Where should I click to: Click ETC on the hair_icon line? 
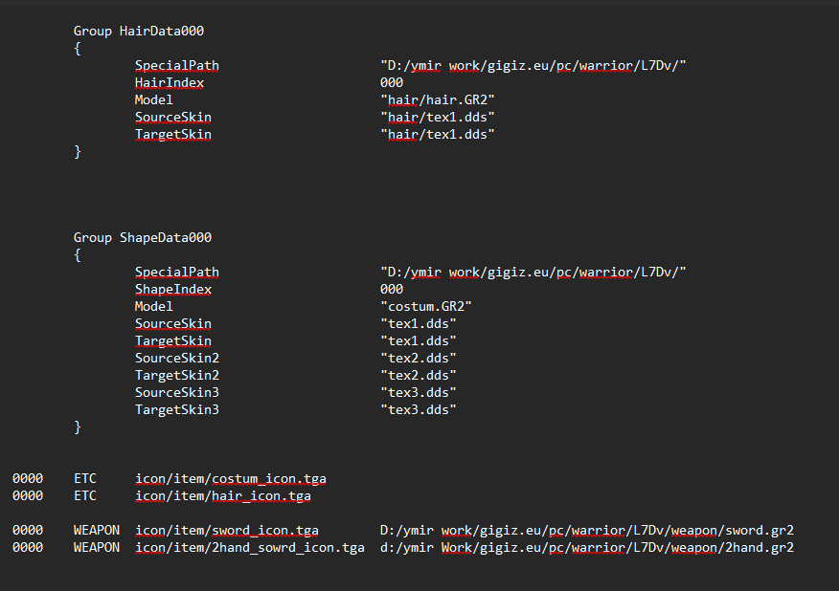point(84,496)
